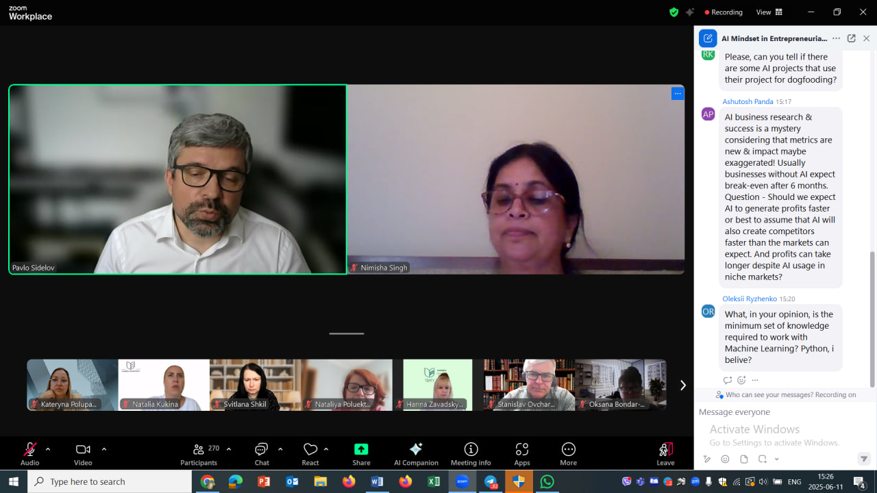Click the Stanislav Ovchar... participant thumbnail

click(x=529, y=385)
